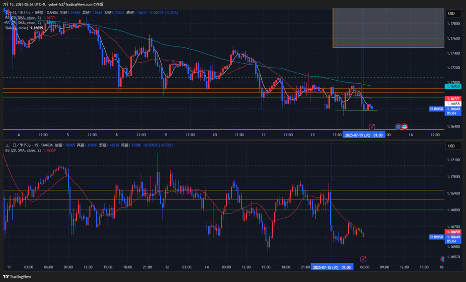Viewport: 466px width, 282px height.
Task: Click the event icon at lower chart's right edge
Action: (442, 259)
